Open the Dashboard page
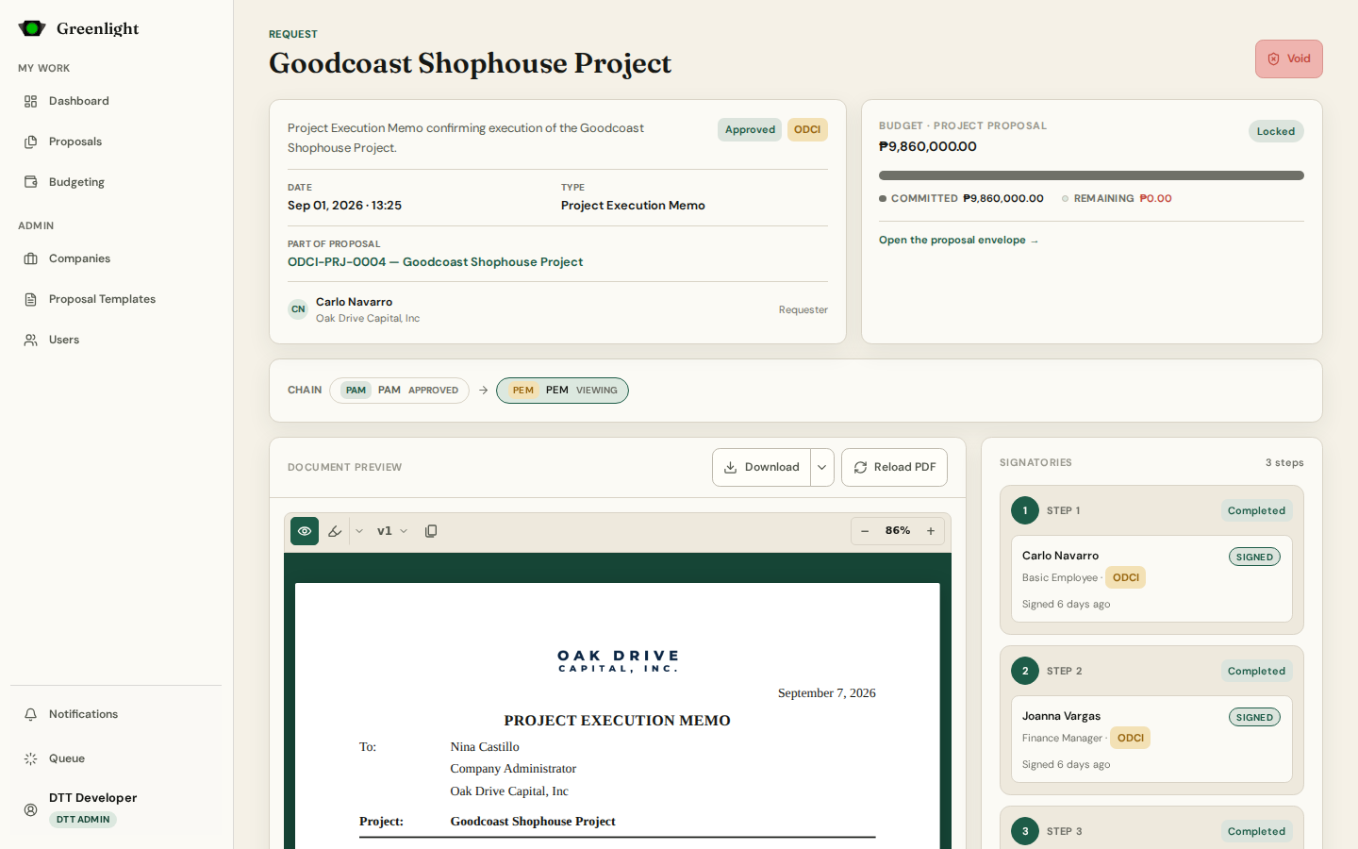This screenshot has width=1358, height=849. pyautogui.click(x=116, y=101)
